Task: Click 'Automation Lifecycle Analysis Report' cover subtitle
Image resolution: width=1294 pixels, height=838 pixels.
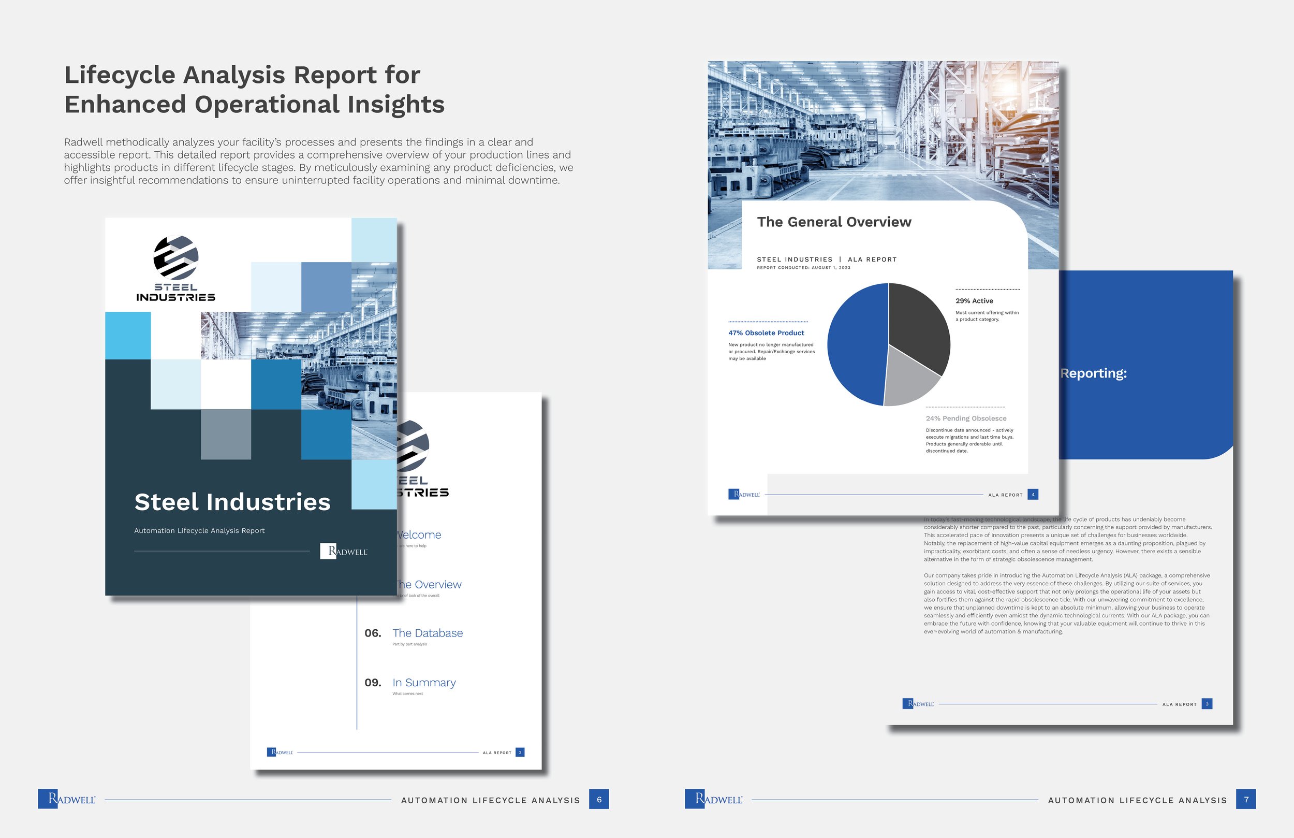Action: (199, 530)
